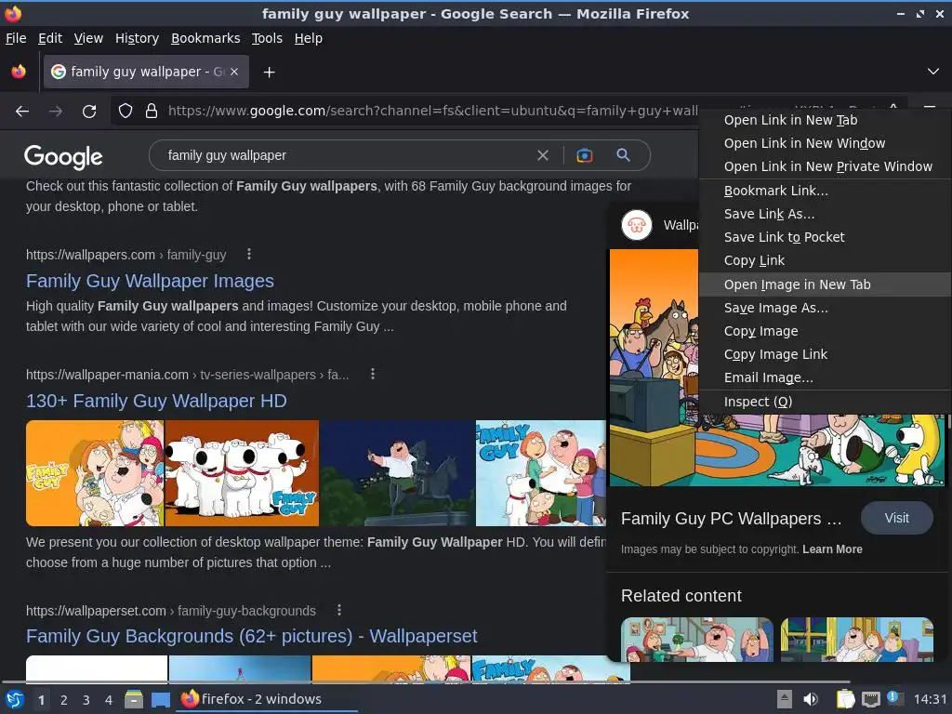Screen dimensions: 952x714
Task: Close the family guy wallpaper tab
Action: coord(234,72)
